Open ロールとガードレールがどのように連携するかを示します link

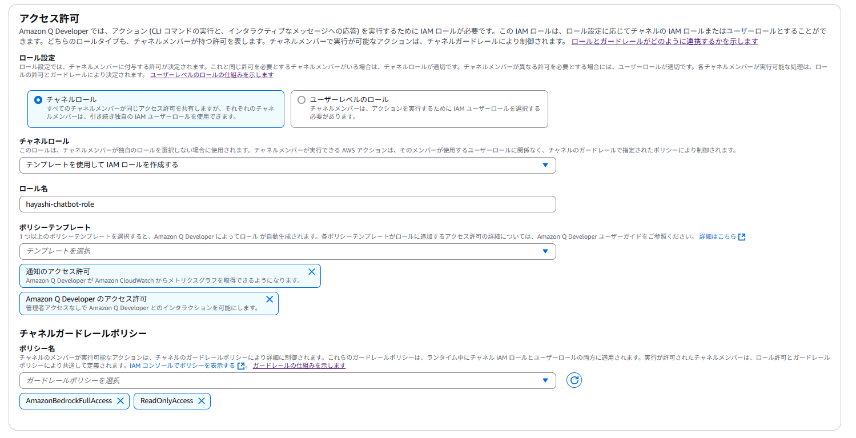pos(665,42)
